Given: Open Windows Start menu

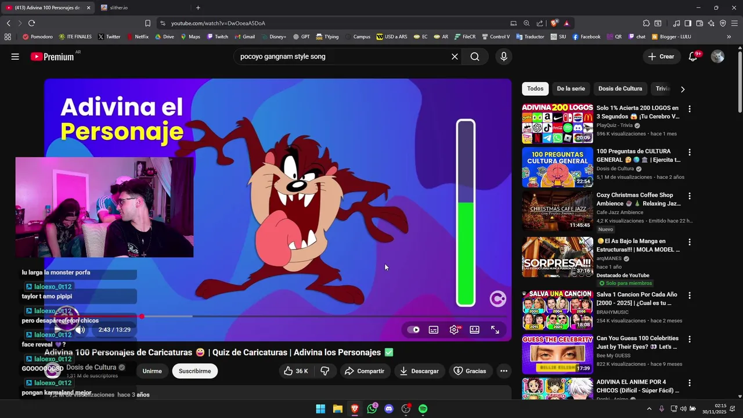Looking at the screenshot, I should (320, 409).
